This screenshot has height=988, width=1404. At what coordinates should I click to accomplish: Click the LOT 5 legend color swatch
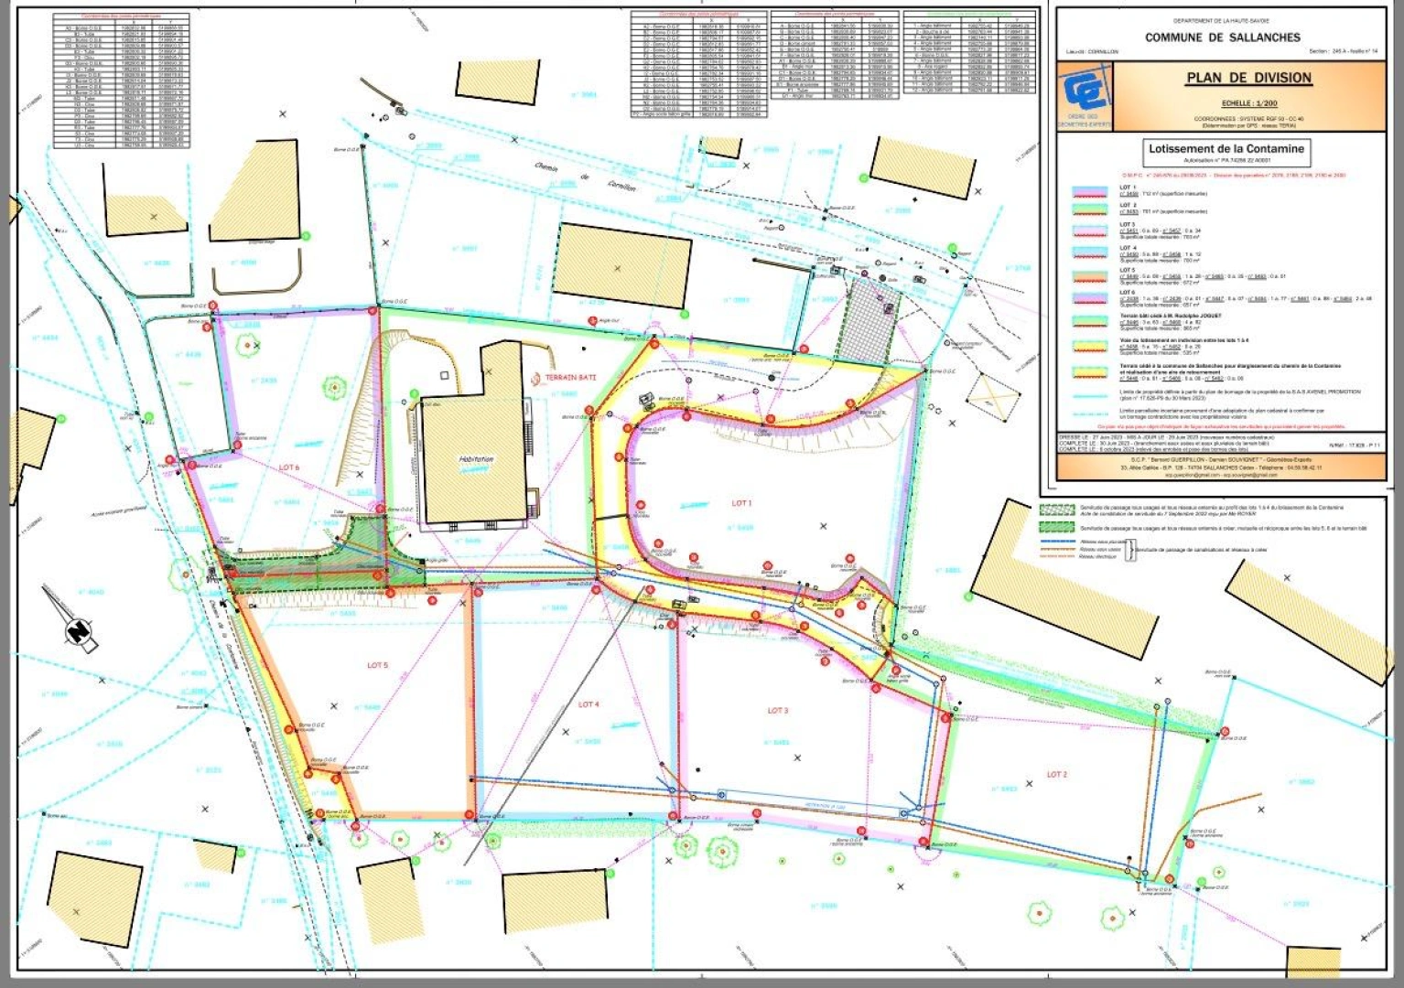[1092, 276]
